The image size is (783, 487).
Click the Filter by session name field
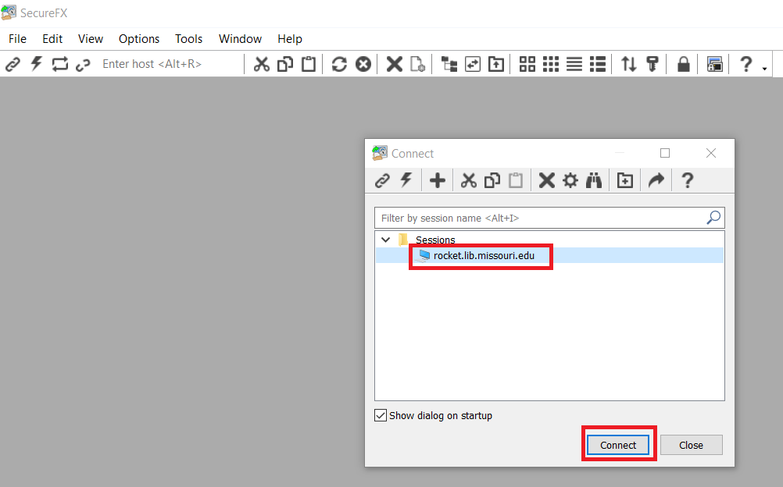[x=539, y=219]
